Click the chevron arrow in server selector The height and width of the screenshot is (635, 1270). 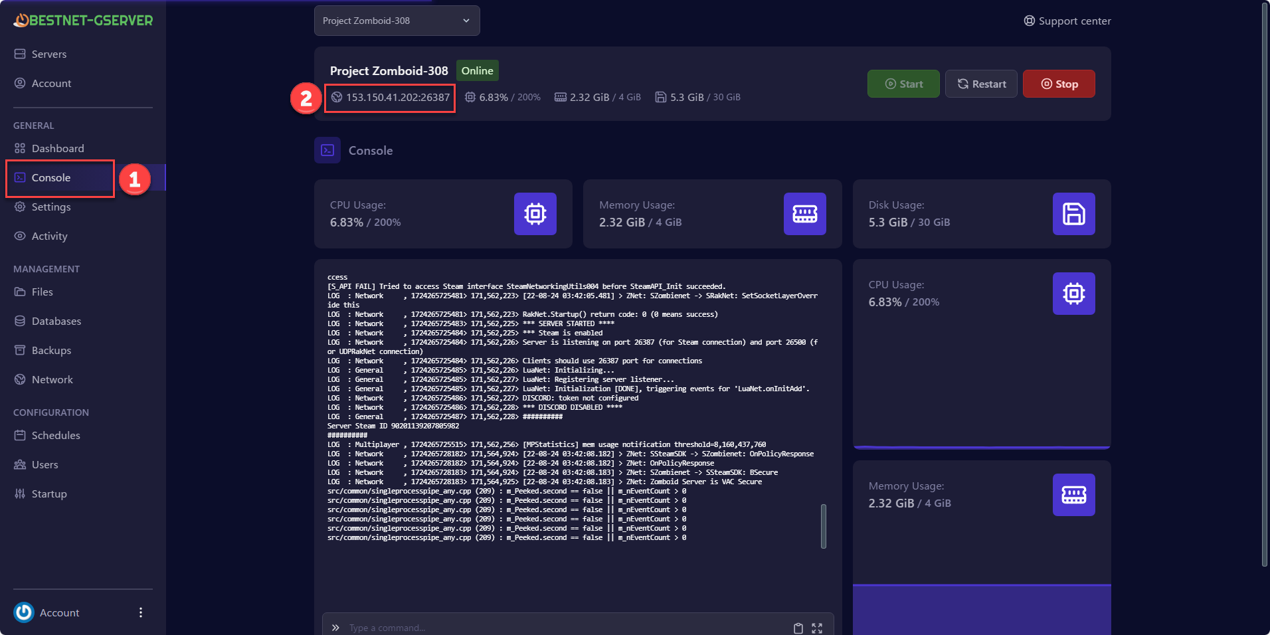point(466,21)
